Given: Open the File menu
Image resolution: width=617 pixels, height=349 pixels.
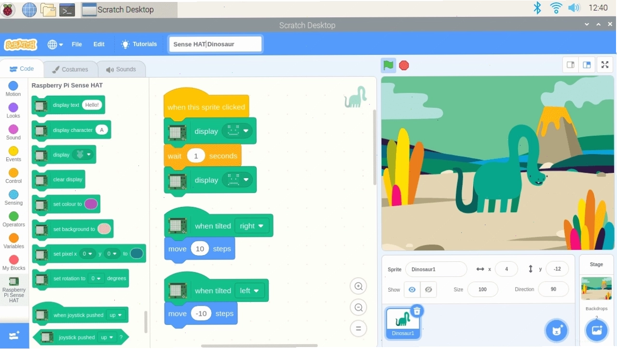Looking at the screenshot, I should tap(77, 44).
